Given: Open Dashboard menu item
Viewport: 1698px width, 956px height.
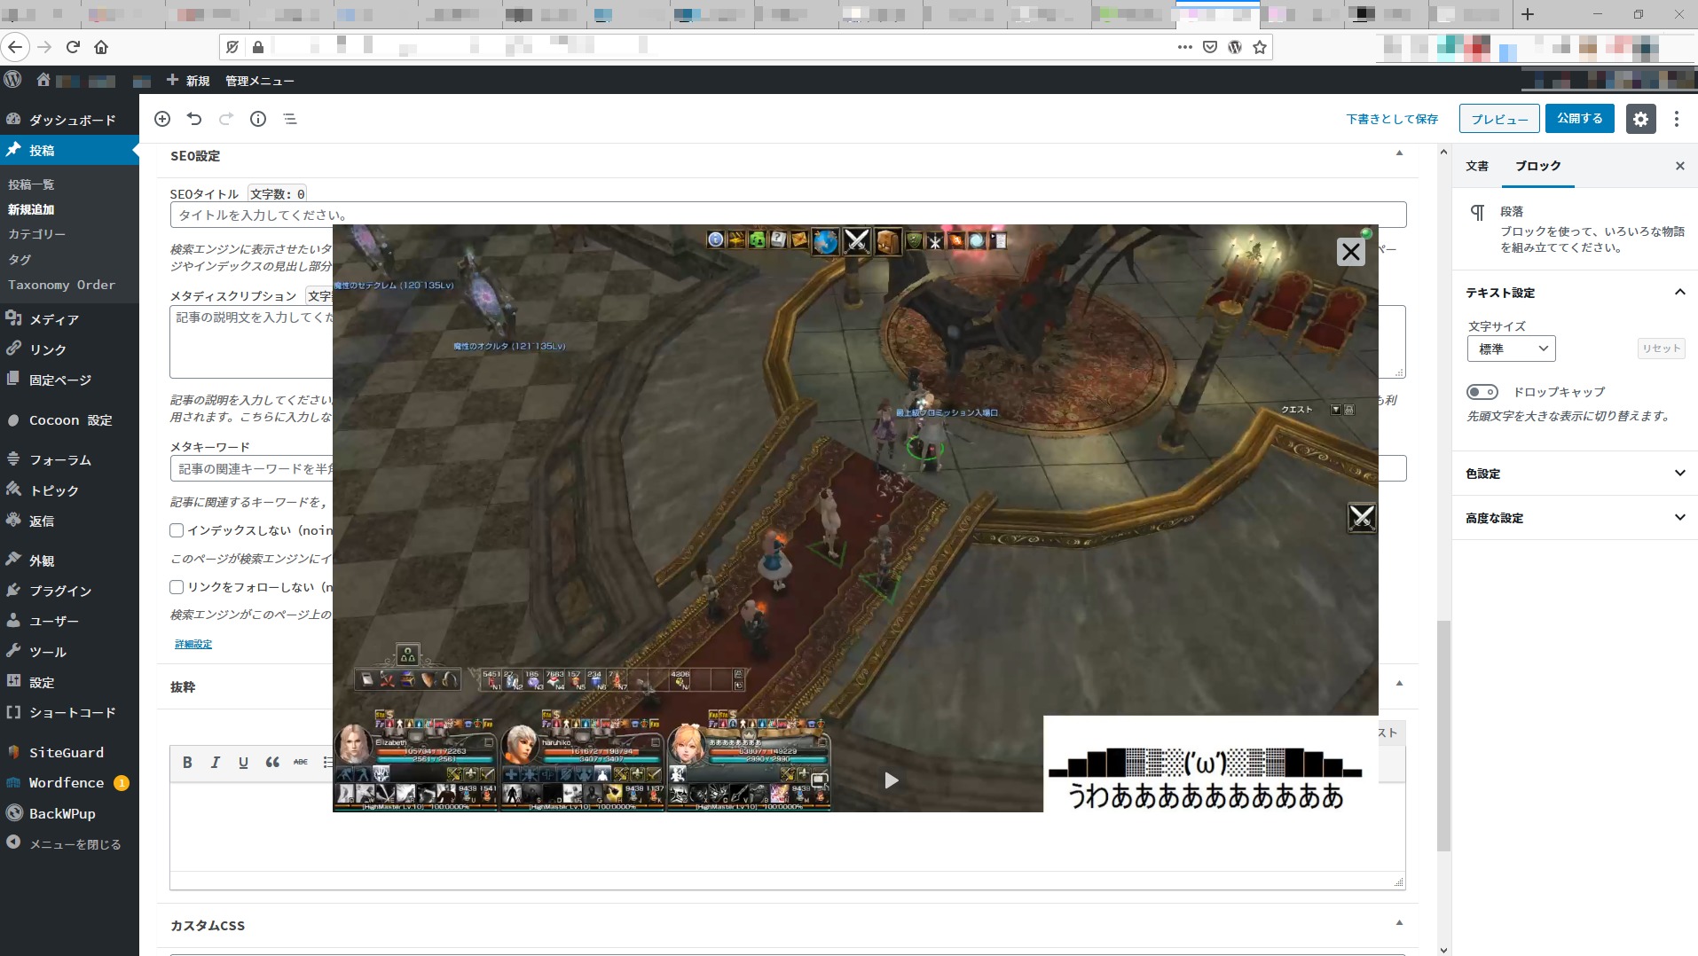Looking at the screenshot, I should click(69, 120).
